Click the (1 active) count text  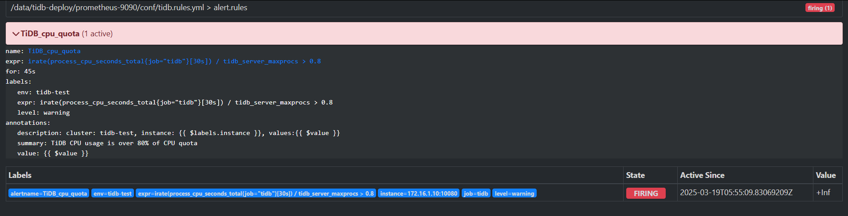97,34
